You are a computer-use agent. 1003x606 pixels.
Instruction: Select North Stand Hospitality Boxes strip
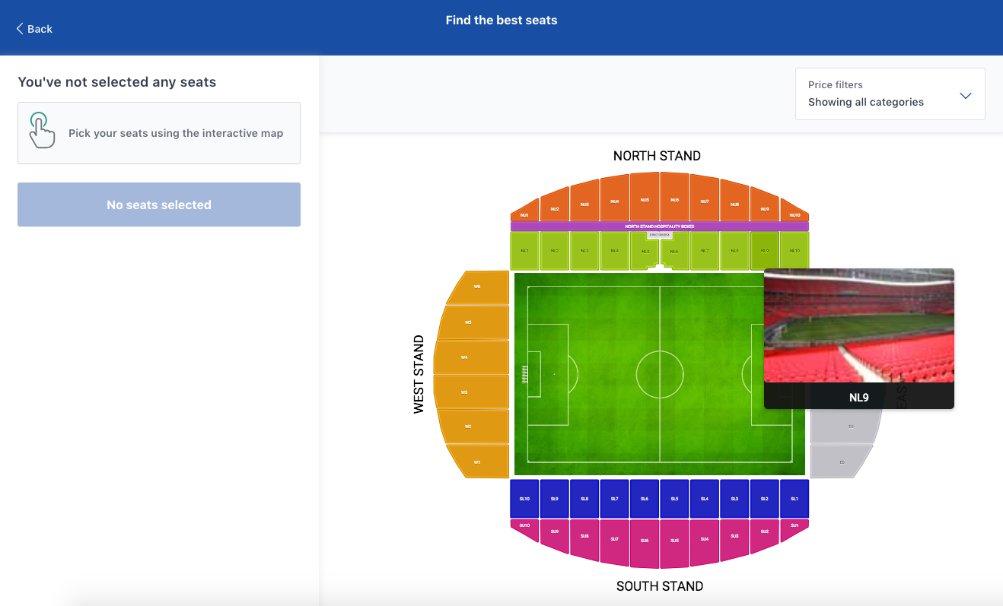pos(659,227)
